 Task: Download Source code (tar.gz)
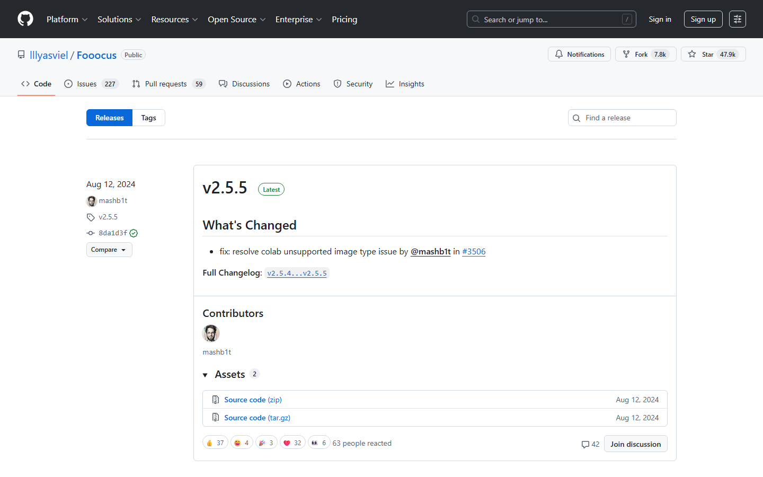click(x=257, y=417)
